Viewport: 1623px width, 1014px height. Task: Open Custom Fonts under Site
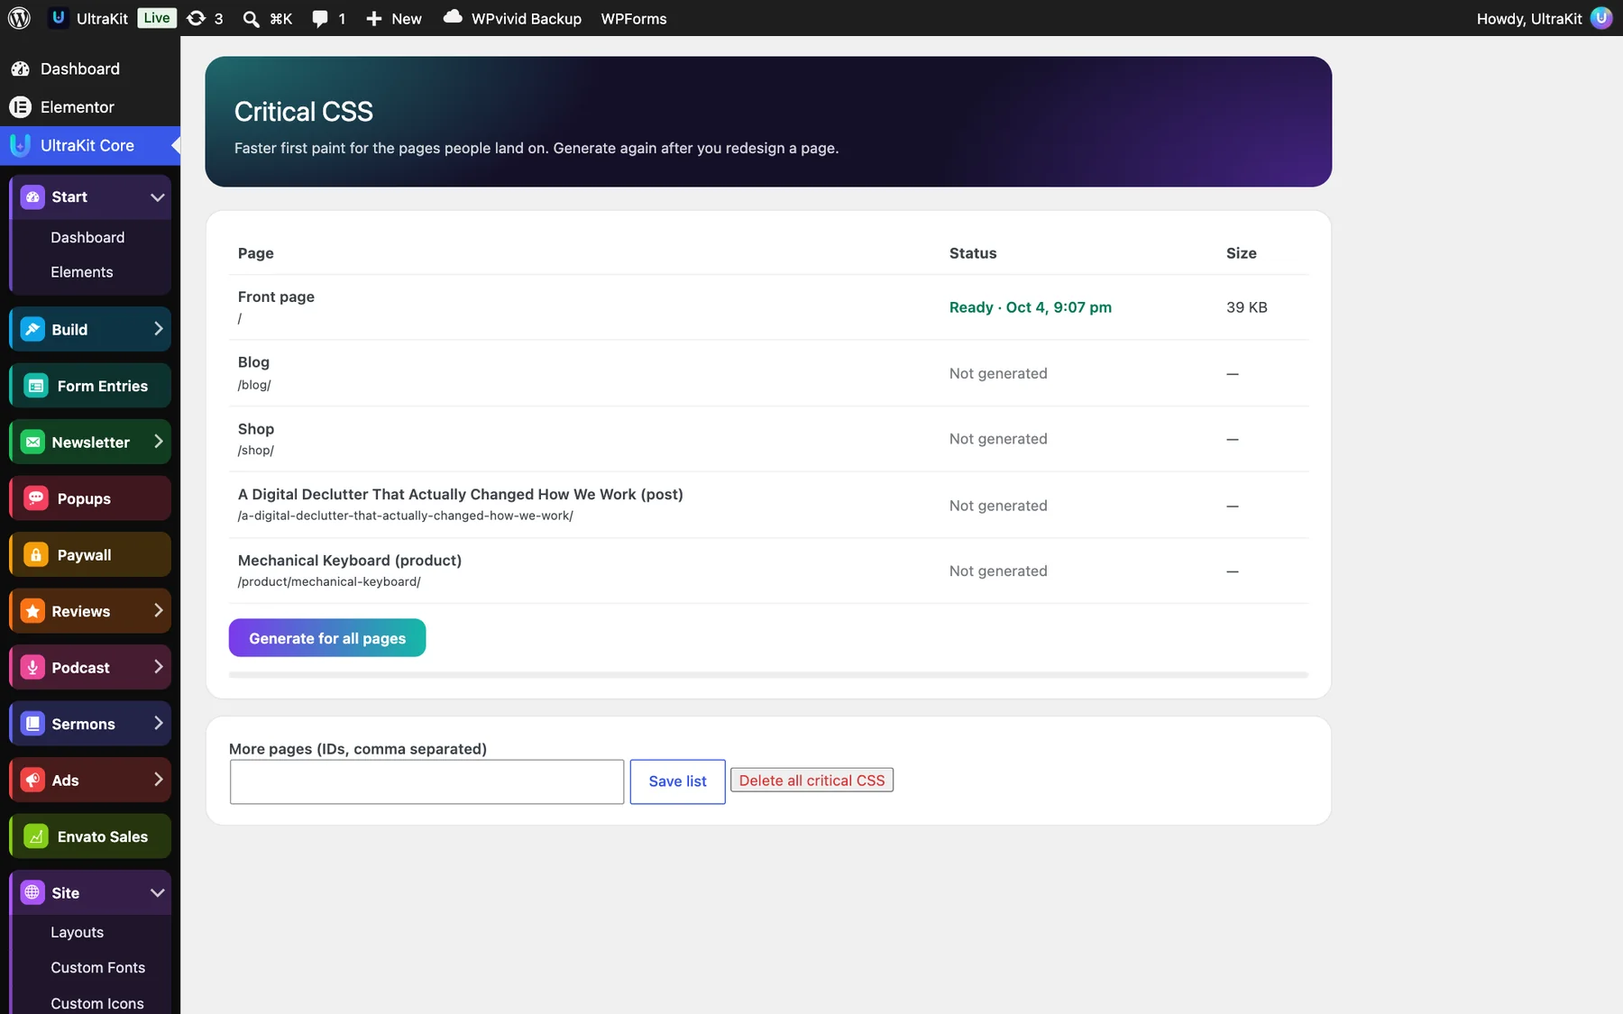point(97,967)
